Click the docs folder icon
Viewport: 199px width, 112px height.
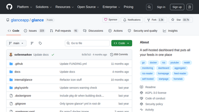11,72
